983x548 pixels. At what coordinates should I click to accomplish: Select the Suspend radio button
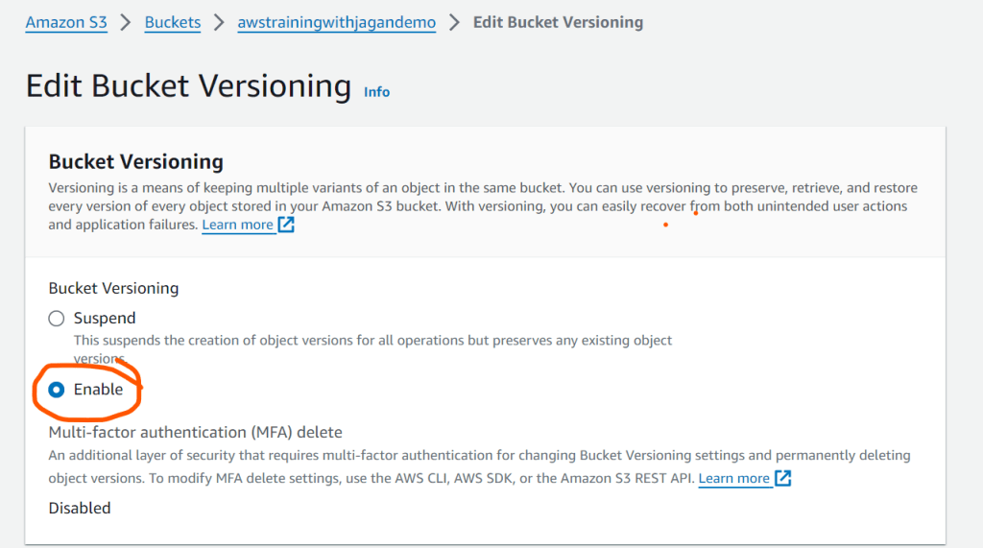(x=57, y=319)
